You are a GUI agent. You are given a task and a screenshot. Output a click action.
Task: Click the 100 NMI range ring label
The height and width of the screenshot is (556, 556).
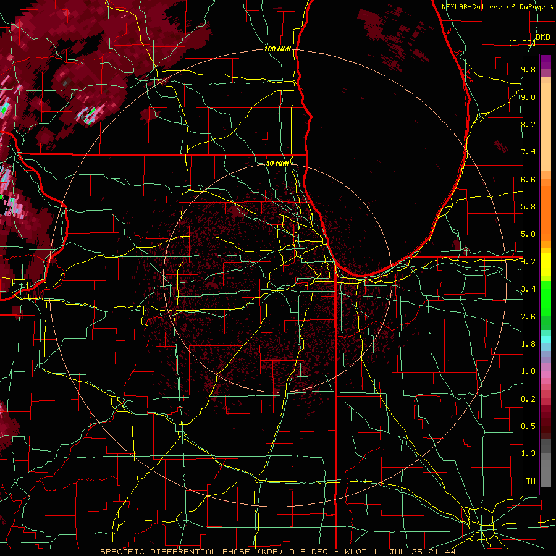point(277,49)
